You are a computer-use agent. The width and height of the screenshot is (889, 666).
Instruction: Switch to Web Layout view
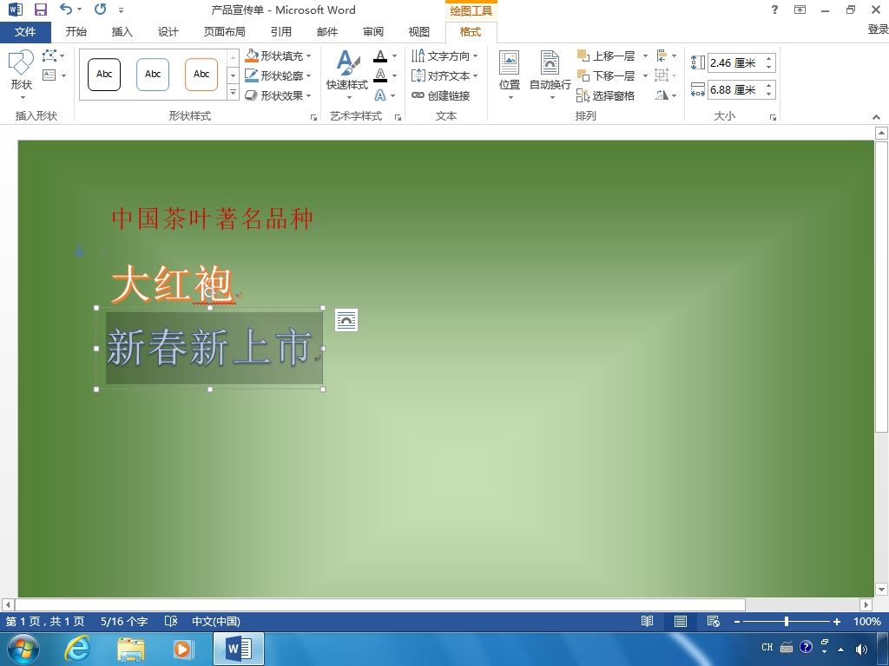tap(714, 621)
